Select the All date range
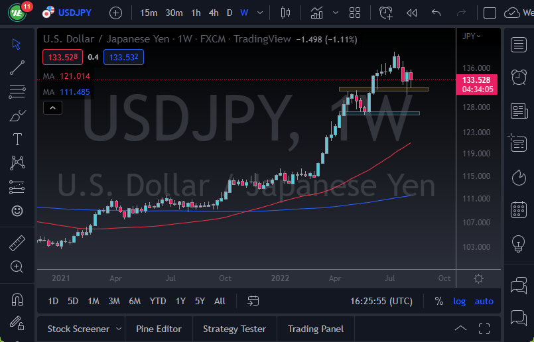 point(220,301)
